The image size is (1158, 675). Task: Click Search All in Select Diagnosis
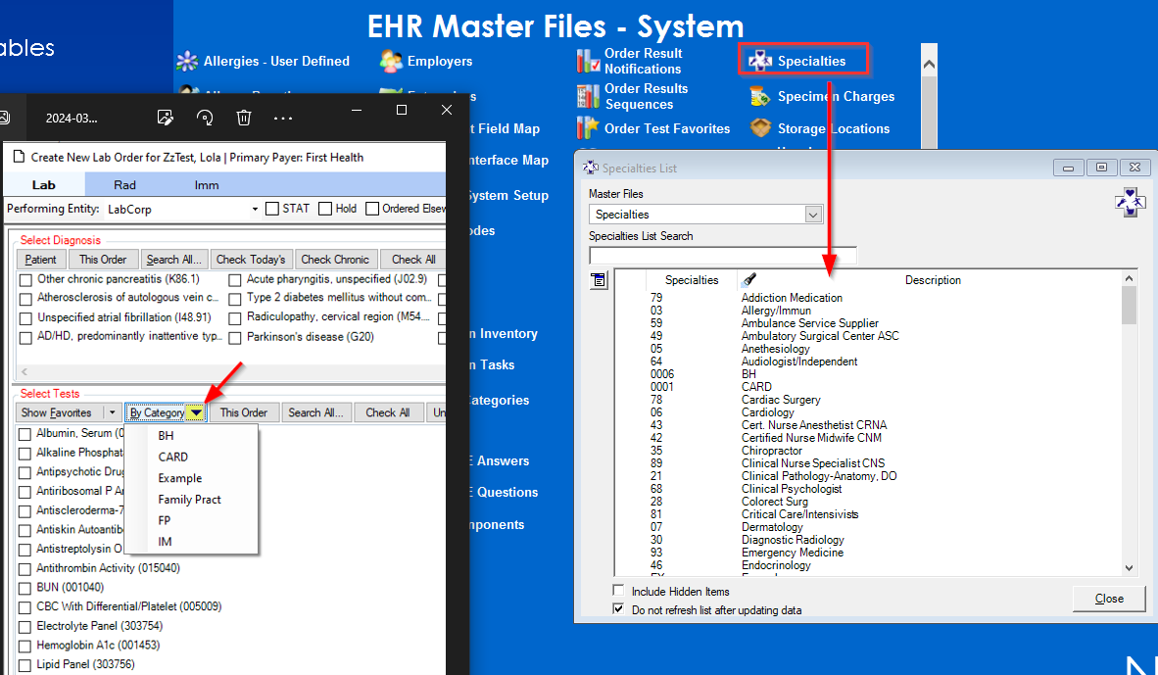[173, 260]
